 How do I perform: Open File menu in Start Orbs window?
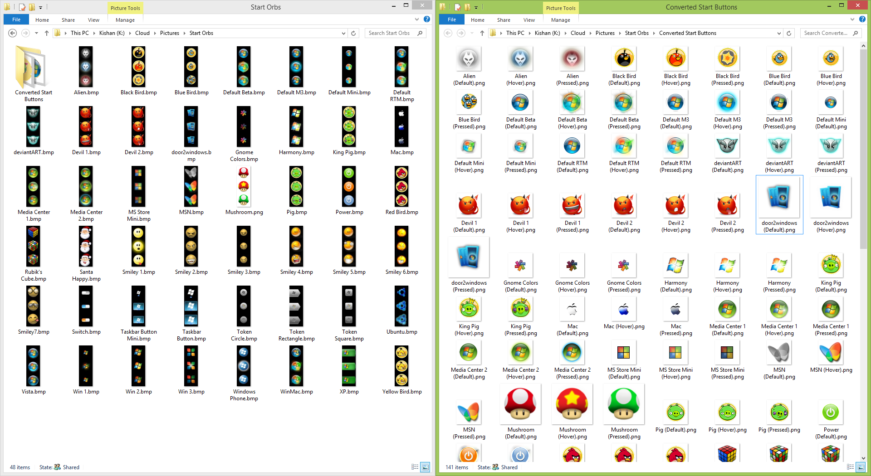tap(16, 19)
